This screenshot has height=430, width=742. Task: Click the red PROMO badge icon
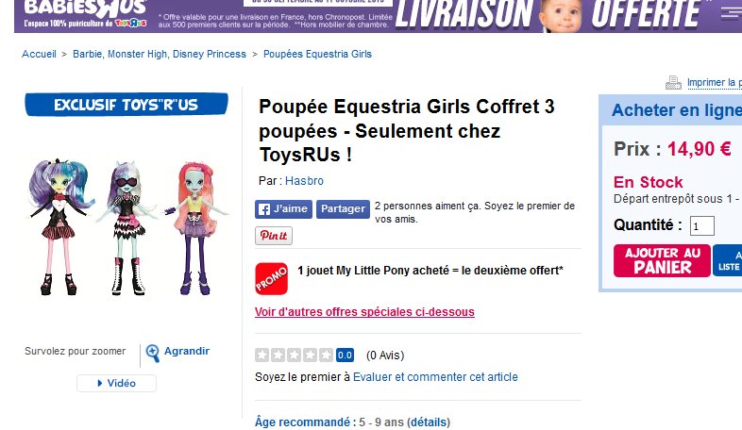click(271, 279)
